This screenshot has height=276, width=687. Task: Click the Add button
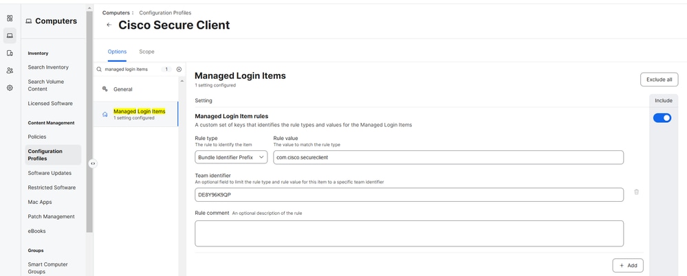628,265
